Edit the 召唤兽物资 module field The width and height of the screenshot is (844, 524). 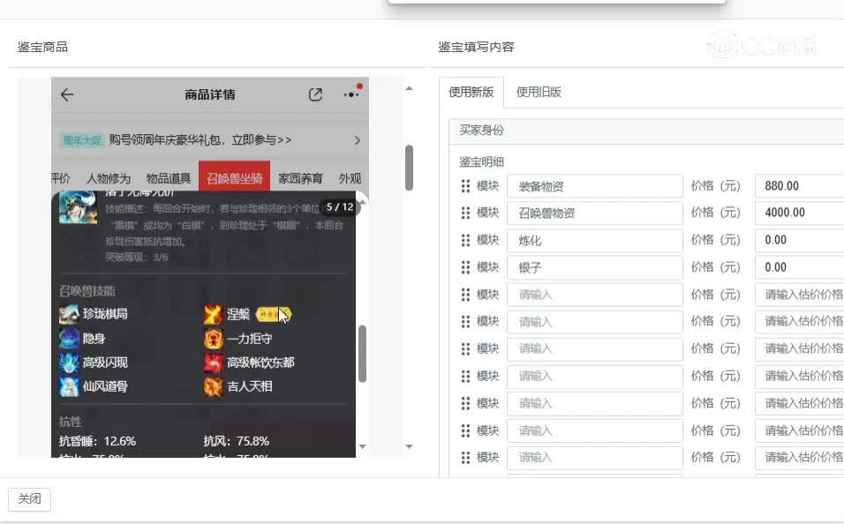coord(595,213)
